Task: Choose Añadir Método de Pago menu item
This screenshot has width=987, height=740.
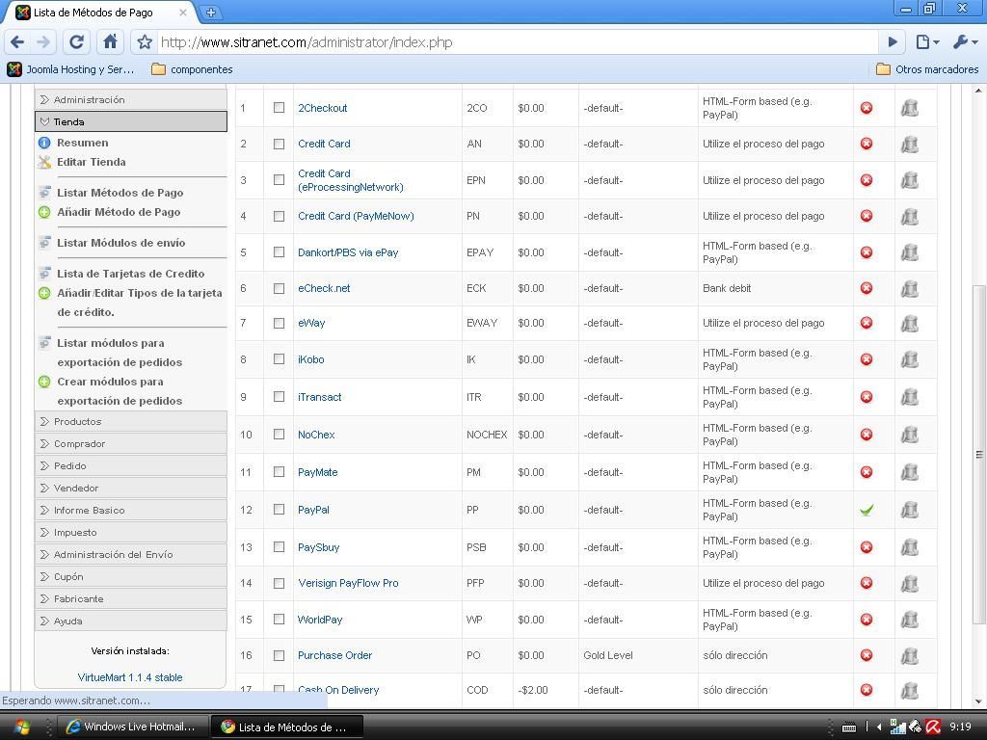Action: 119,212
